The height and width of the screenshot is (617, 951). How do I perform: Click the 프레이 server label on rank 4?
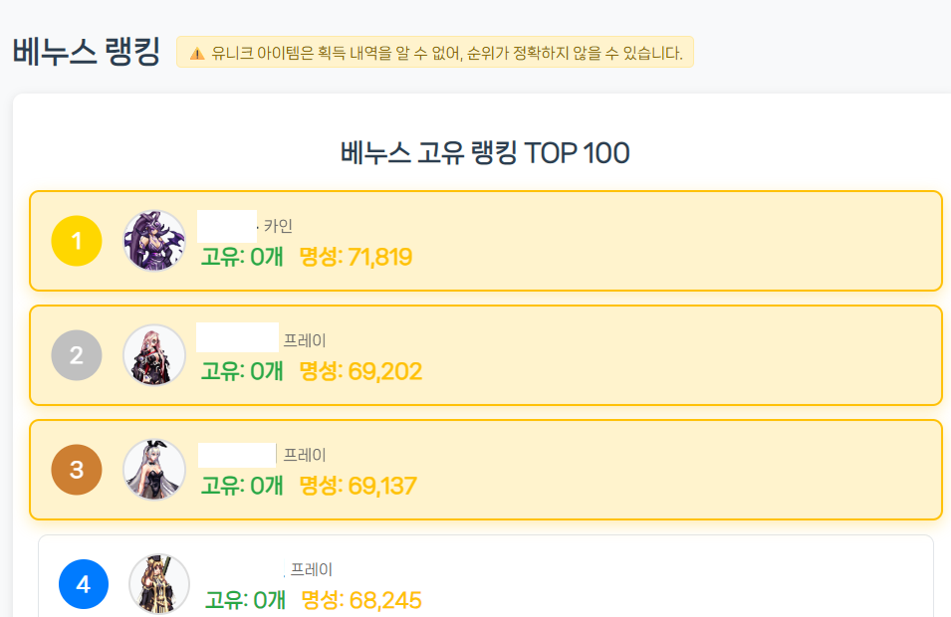click(x=312, y=570)
